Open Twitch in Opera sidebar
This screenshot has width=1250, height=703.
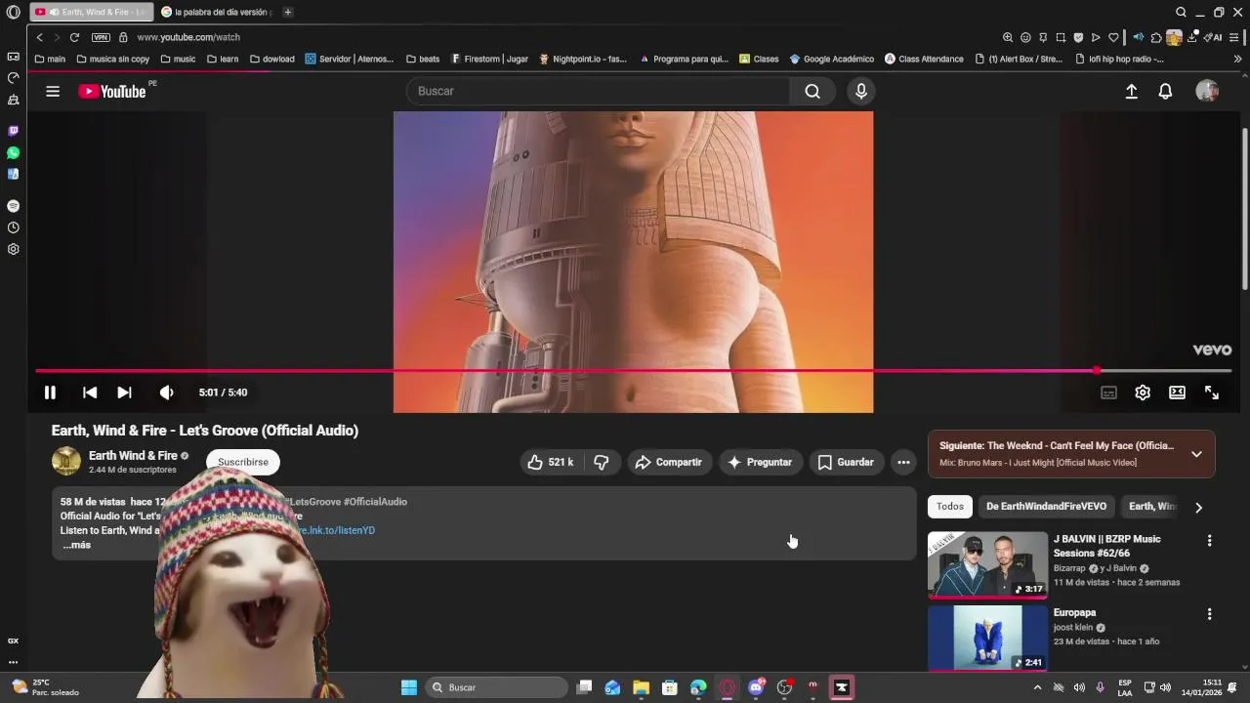tap(13, 131)
